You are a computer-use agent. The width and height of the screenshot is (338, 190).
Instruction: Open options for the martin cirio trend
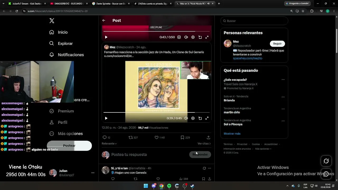(x=283, y=109)
